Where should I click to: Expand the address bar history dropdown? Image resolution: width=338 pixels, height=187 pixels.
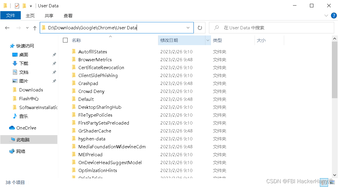(188, 28)
